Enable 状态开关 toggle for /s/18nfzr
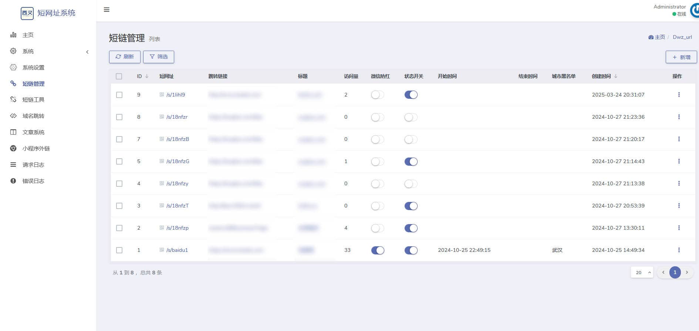The height and width of the screenshot is (331, 699). (x=411, y=117)
